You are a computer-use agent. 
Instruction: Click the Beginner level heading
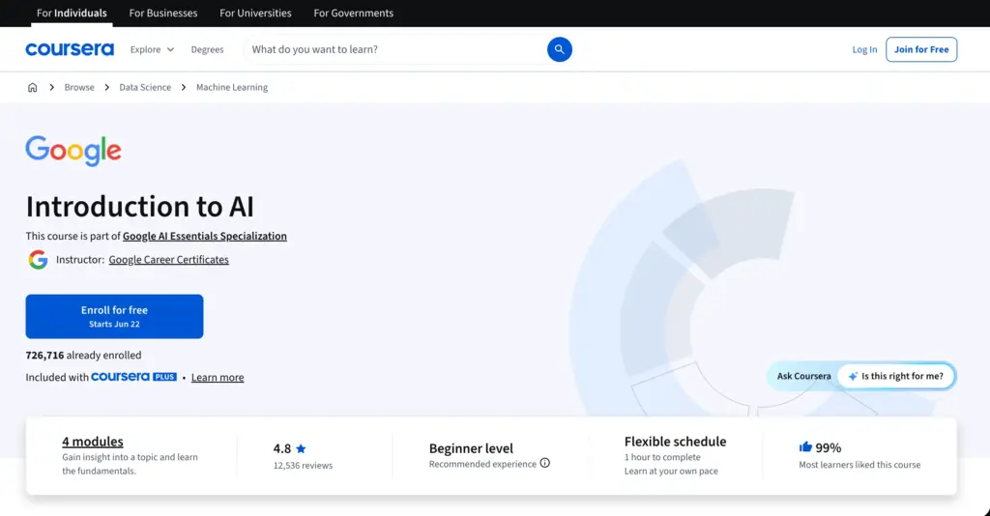click(471, 448)
